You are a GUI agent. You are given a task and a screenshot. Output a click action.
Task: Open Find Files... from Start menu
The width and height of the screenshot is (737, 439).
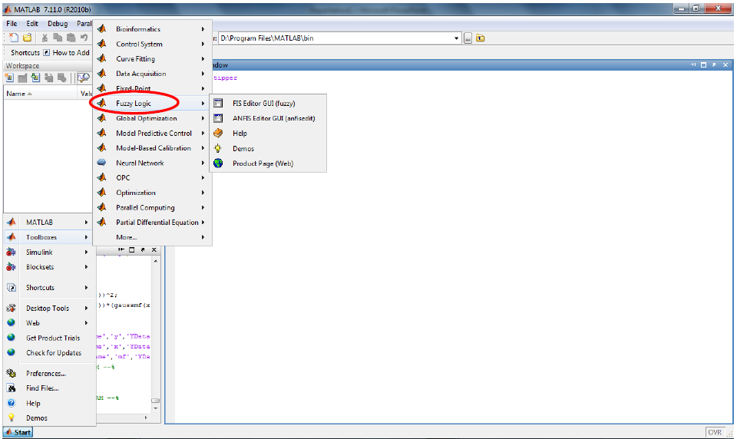point(49,388)
